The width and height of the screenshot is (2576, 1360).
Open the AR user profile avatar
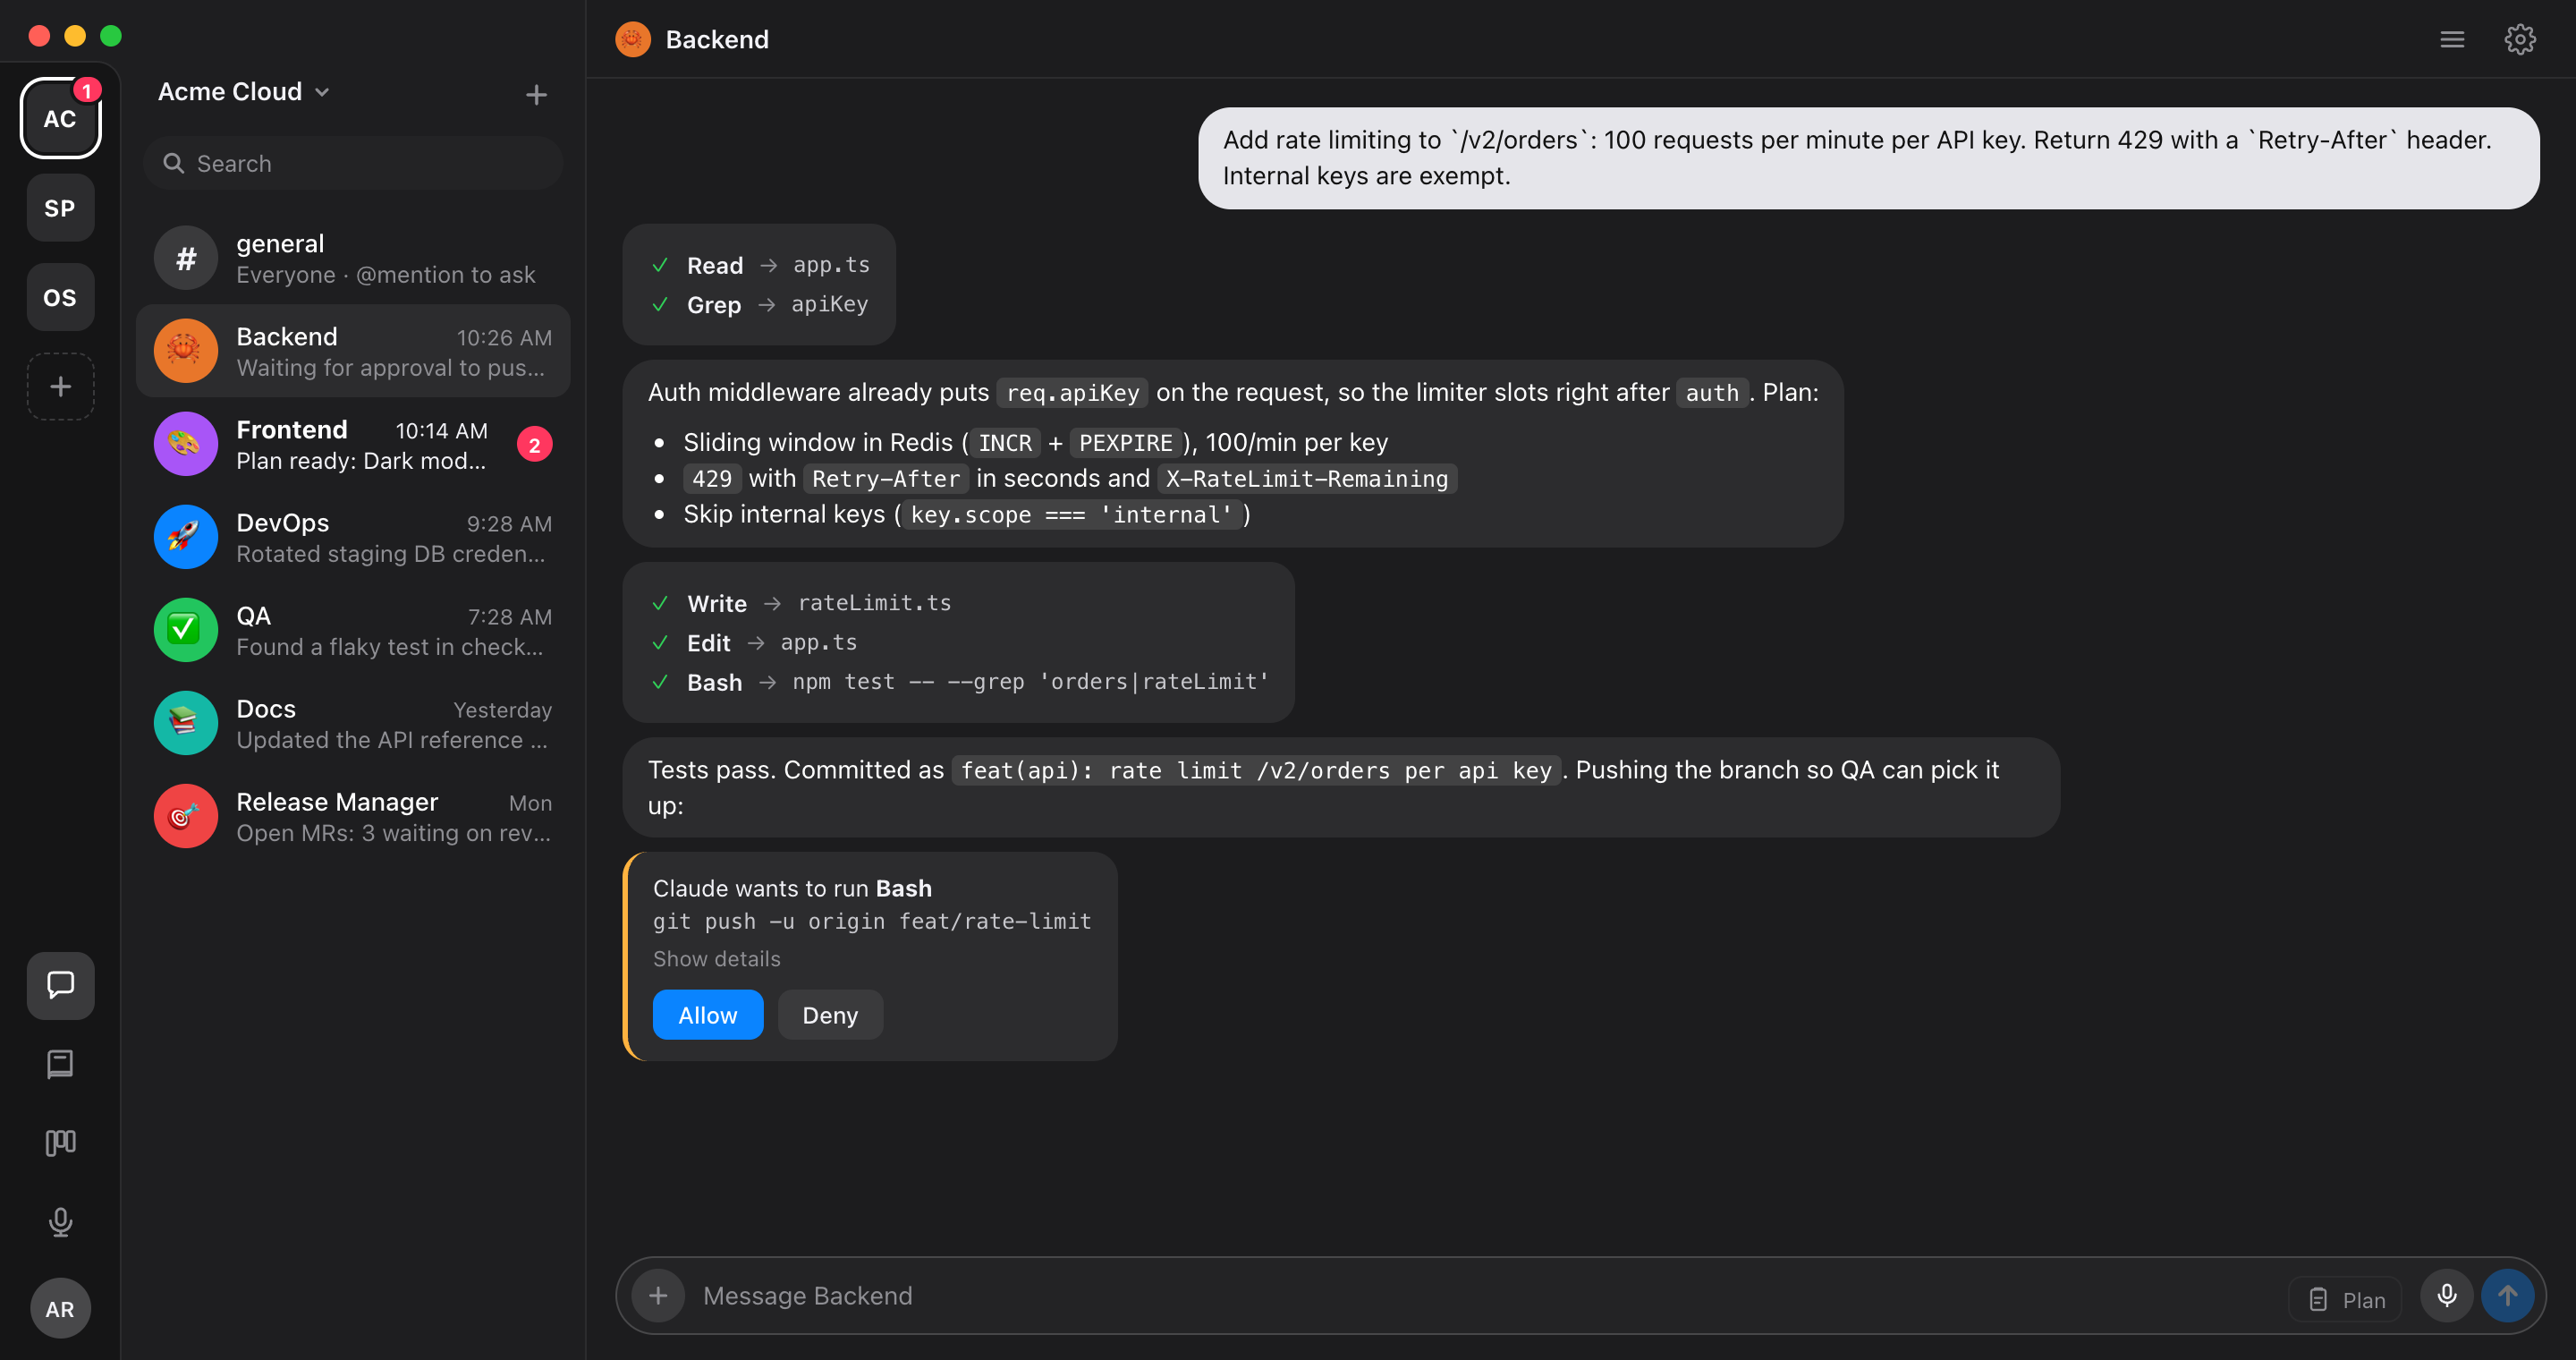[60, 1308]
